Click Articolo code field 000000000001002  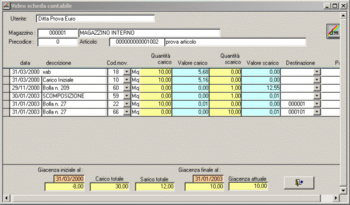137,42
